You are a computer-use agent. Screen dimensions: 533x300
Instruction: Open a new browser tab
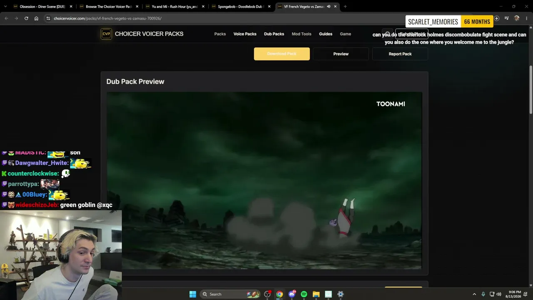(x=345, y=7)
